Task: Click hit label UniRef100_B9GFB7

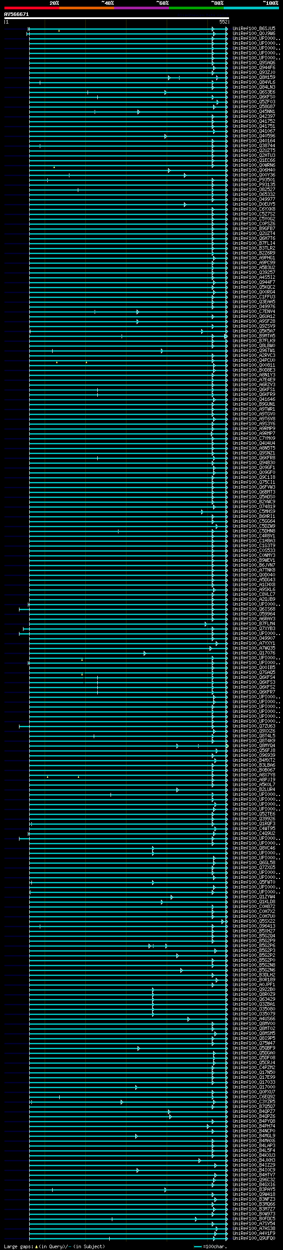Action: point(254,228)
